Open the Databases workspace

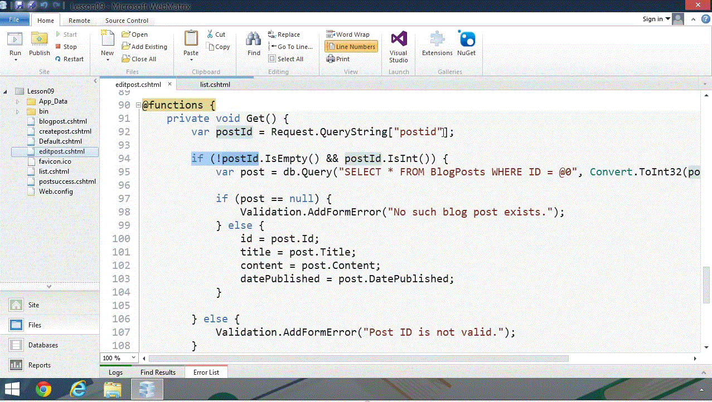[x=50, y=345]
